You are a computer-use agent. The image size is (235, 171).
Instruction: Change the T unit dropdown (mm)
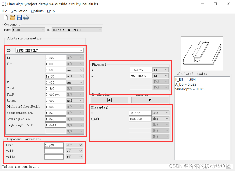coord(75,82)
